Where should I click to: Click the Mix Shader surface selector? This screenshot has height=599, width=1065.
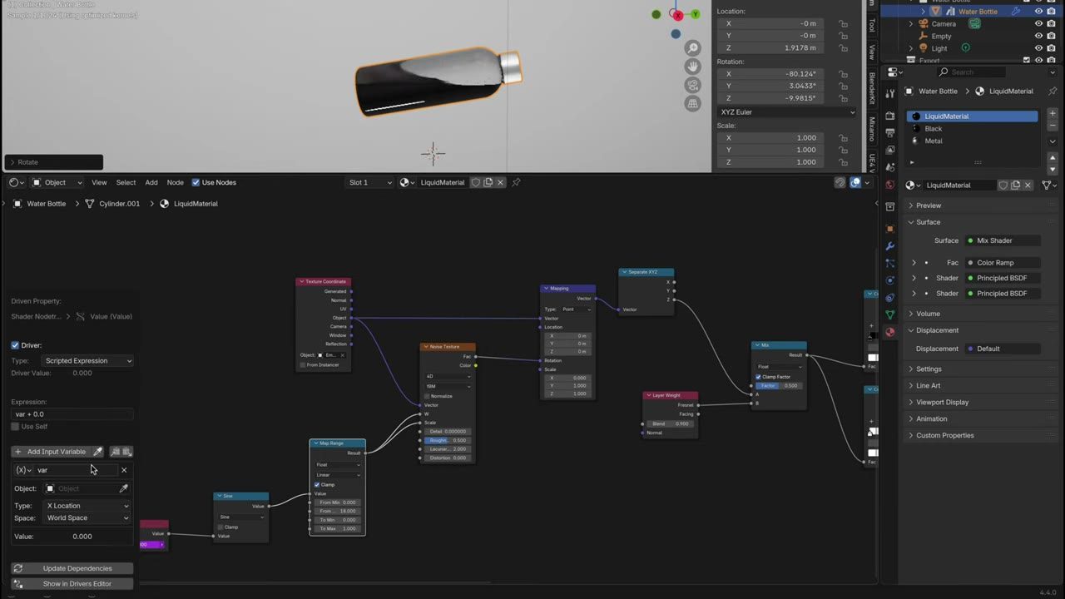coord(1003,240)
